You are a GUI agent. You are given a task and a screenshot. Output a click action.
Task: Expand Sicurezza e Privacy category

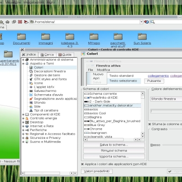[23, 138]
